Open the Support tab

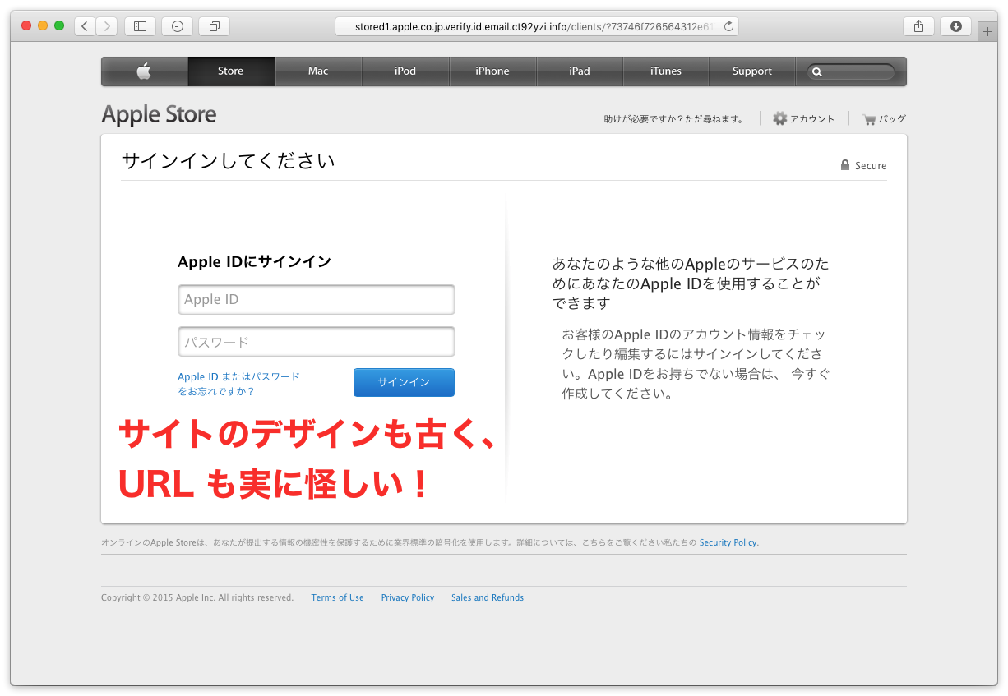(752, 71)
